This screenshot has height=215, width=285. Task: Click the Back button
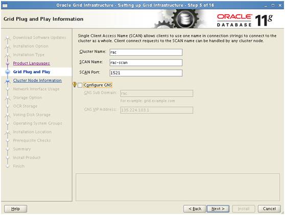195,209
